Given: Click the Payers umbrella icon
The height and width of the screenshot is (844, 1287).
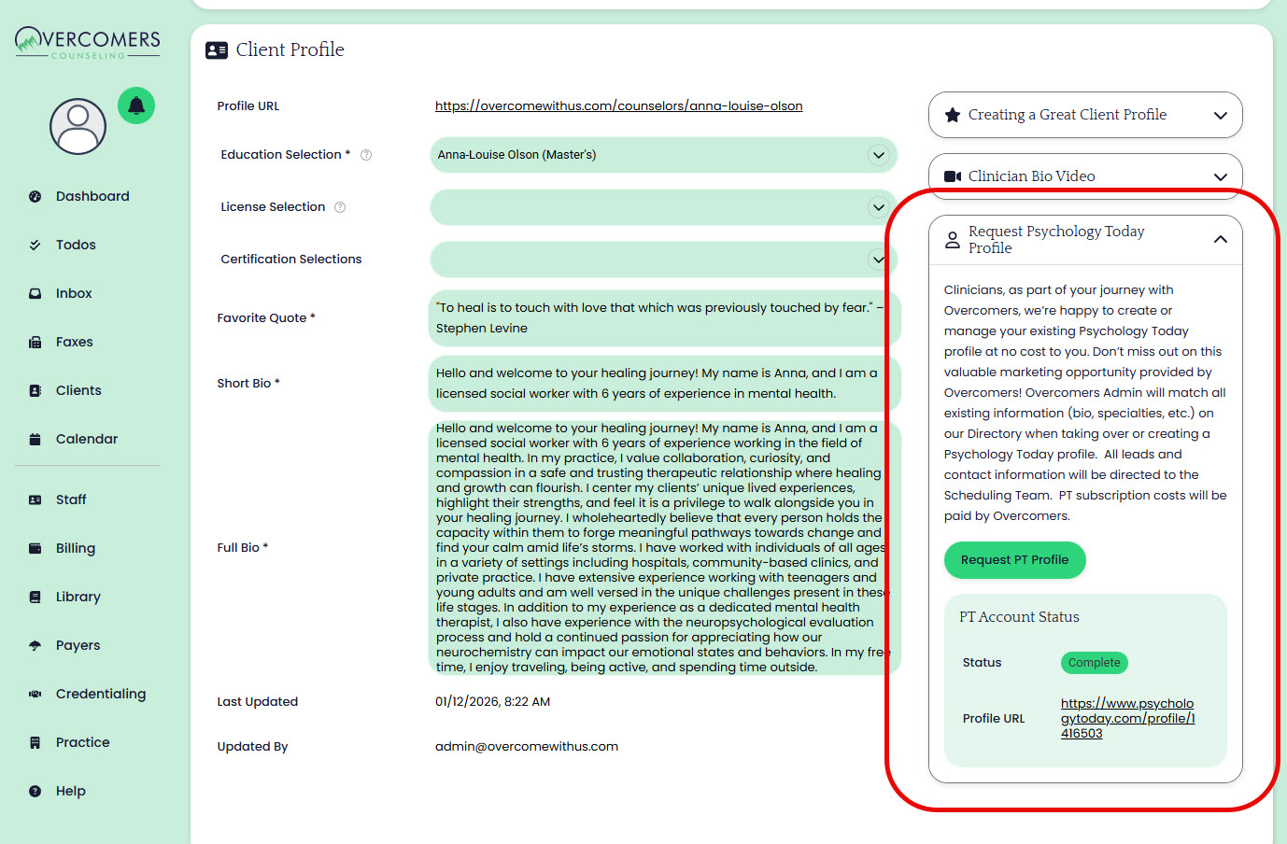Looking at the screenshot, I should pos(35,645).
